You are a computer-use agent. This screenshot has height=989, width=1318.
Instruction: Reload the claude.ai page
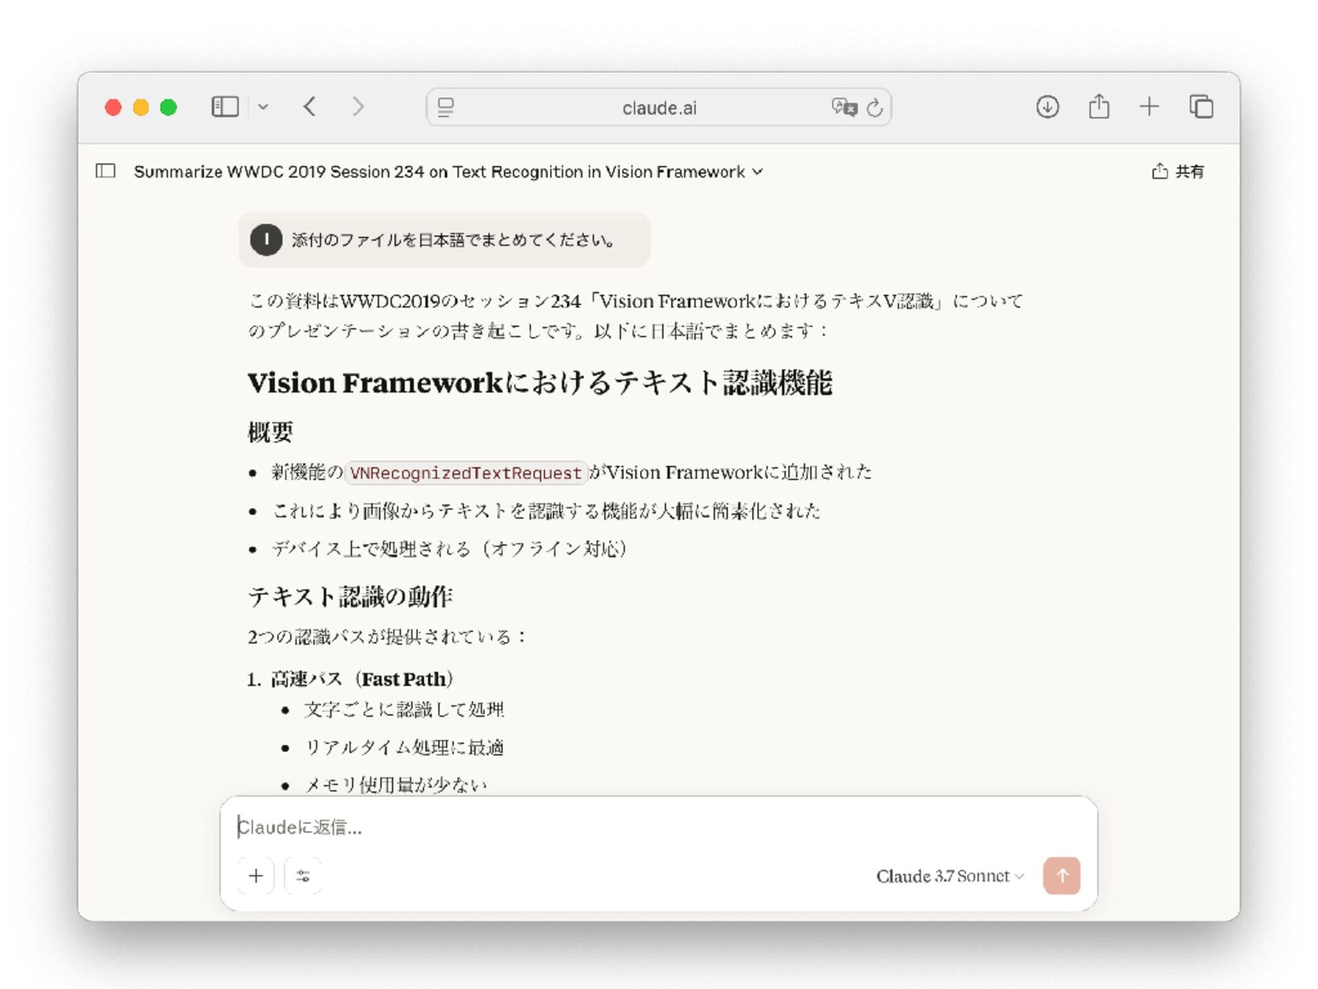(x=875, y=108)
